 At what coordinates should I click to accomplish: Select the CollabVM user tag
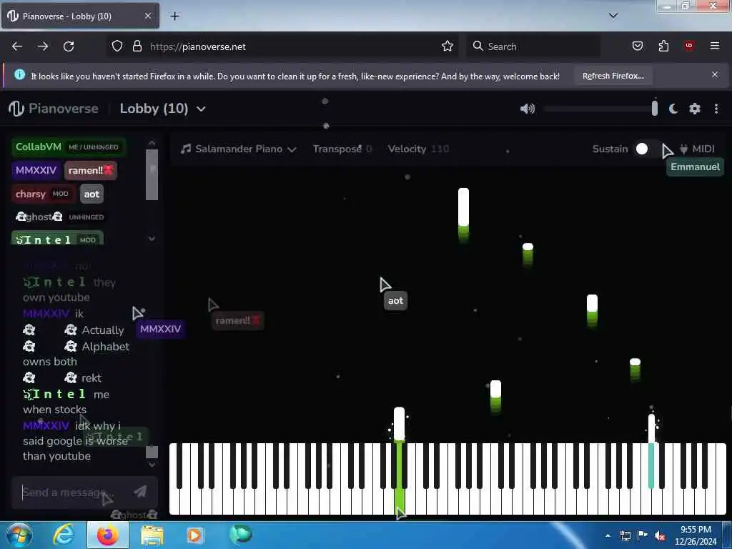click(x=69, y=147)
